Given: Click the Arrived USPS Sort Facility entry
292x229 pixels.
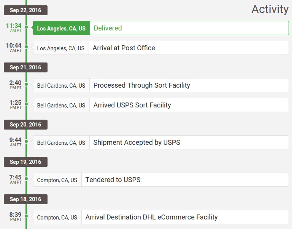Looking at the screenshot, I should (189, 105).
